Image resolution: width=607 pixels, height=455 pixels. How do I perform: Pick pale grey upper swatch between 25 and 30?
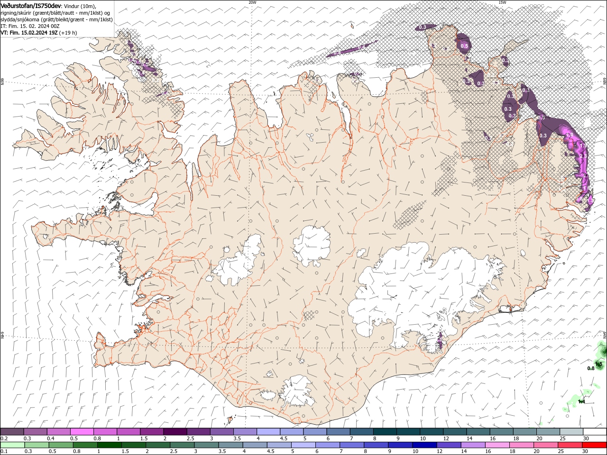tap(571, 432)
